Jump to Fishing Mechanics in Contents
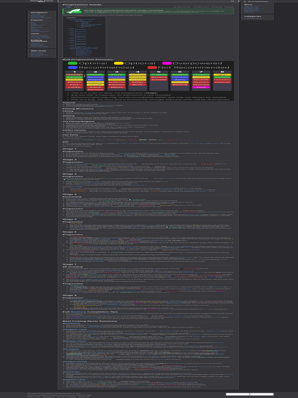Screen dimensions: 298x398 coord(84,21)
